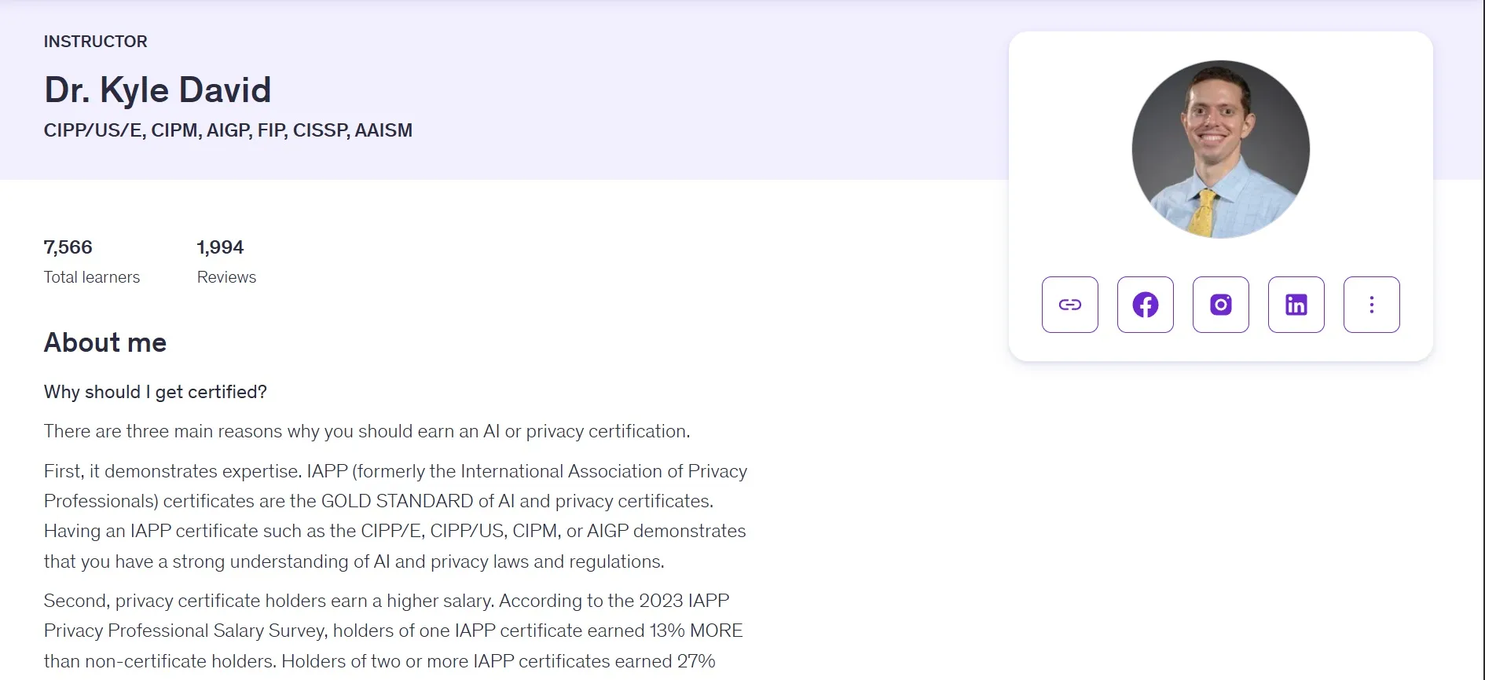Click the paragraph starting 'First, it demonstrates expertise'

[x=395, y=516]
